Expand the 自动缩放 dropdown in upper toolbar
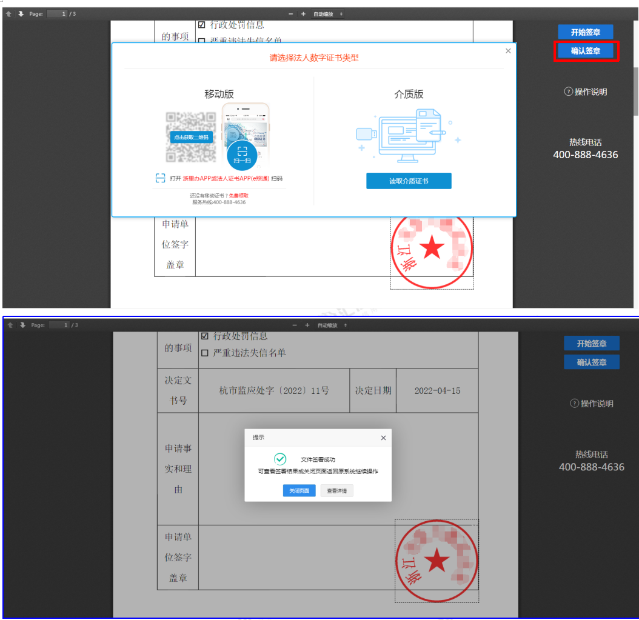Image resolution: width=639 pixels, height=620 pixels. (x=328, y=13)
